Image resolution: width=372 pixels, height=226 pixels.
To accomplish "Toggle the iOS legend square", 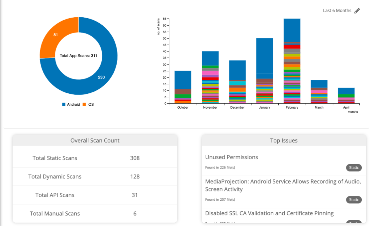I will (x=84, y=104).
